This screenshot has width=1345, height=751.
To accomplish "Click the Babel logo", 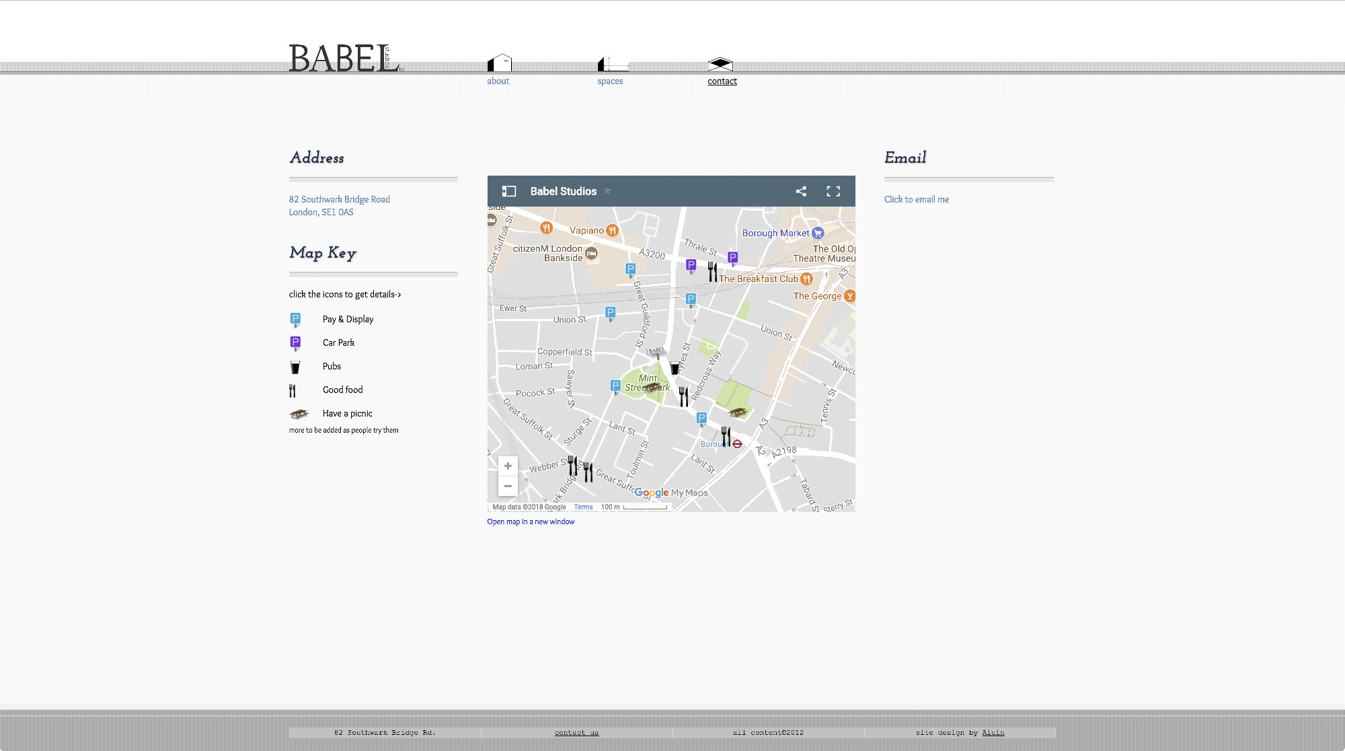I will (x=346, y=59).
